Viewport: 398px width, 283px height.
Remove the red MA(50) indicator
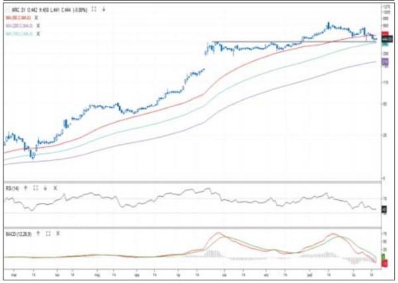click(x=36, y=17)
